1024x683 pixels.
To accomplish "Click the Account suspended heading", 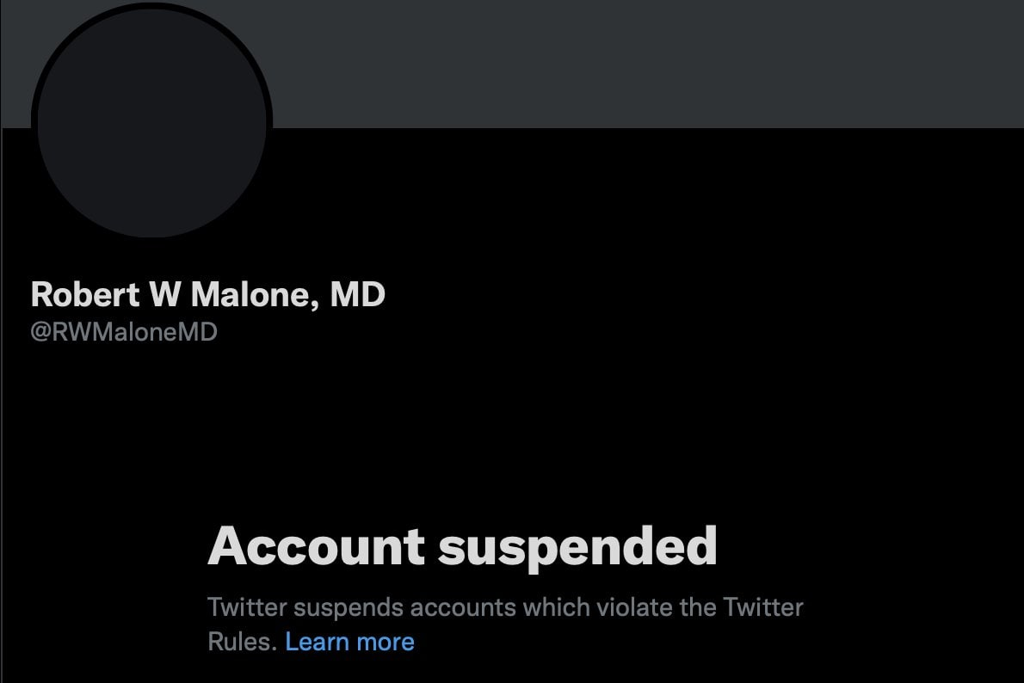I will (x=462, y=548).
